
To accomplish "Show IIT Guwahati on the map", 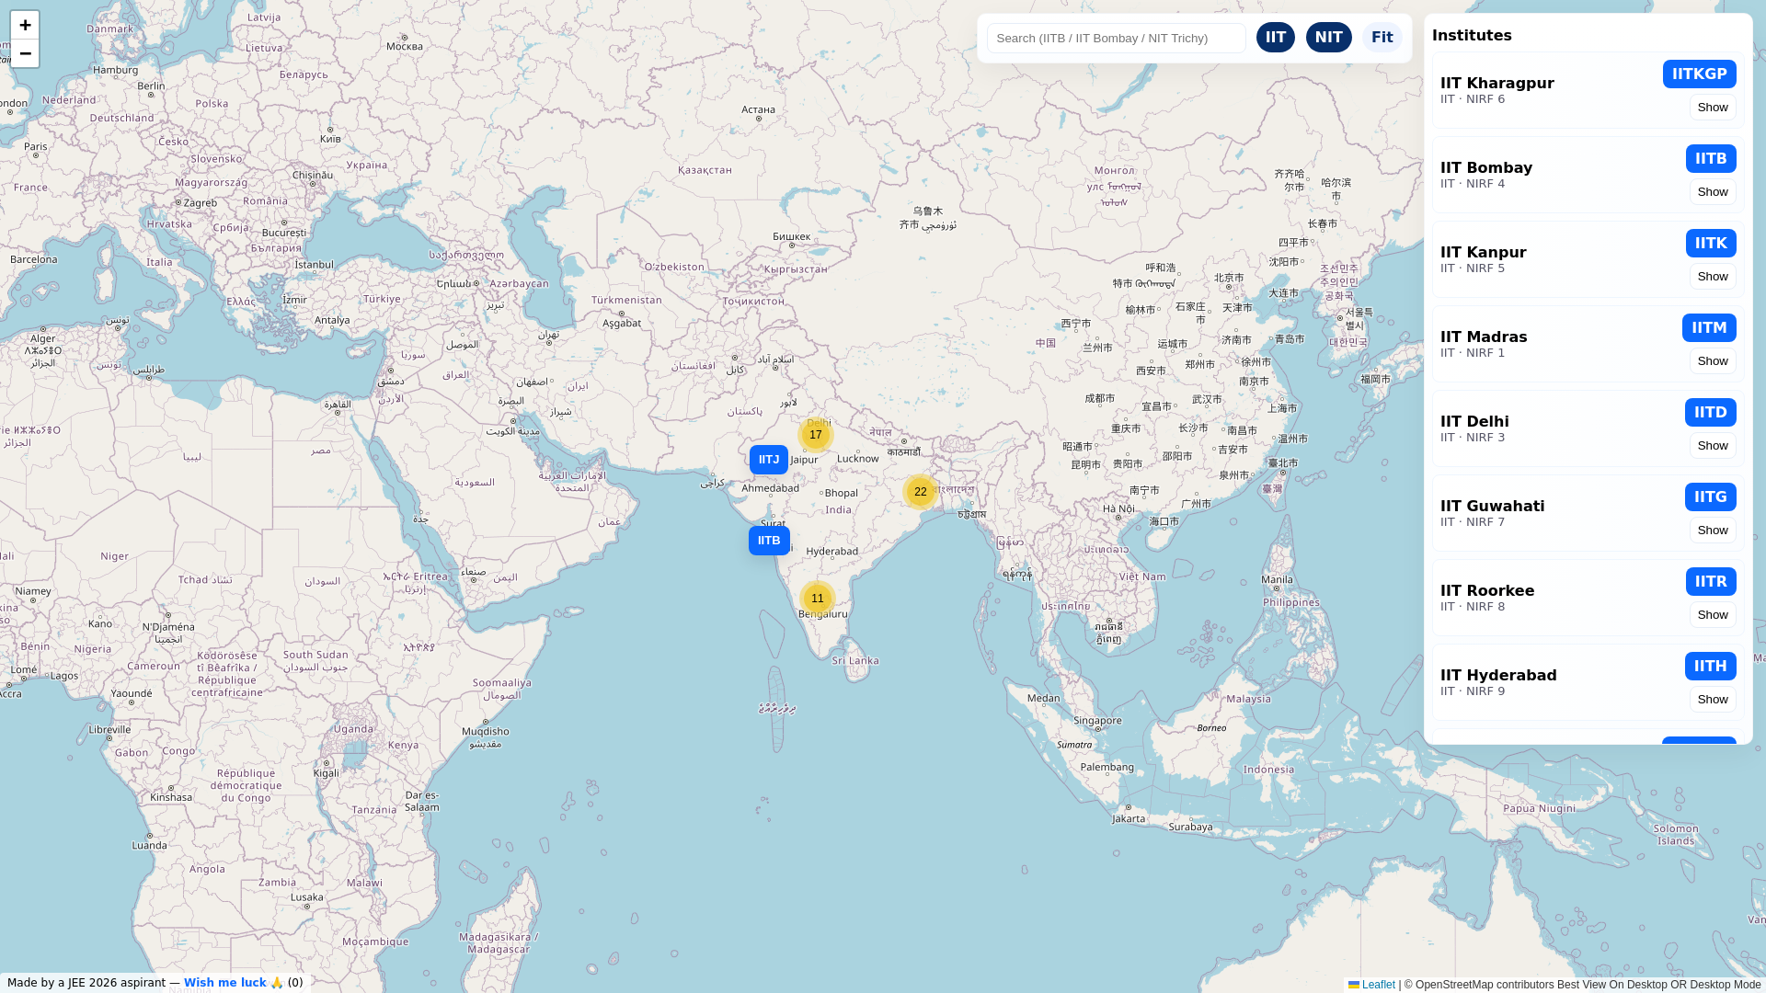I will point(1713,531).
